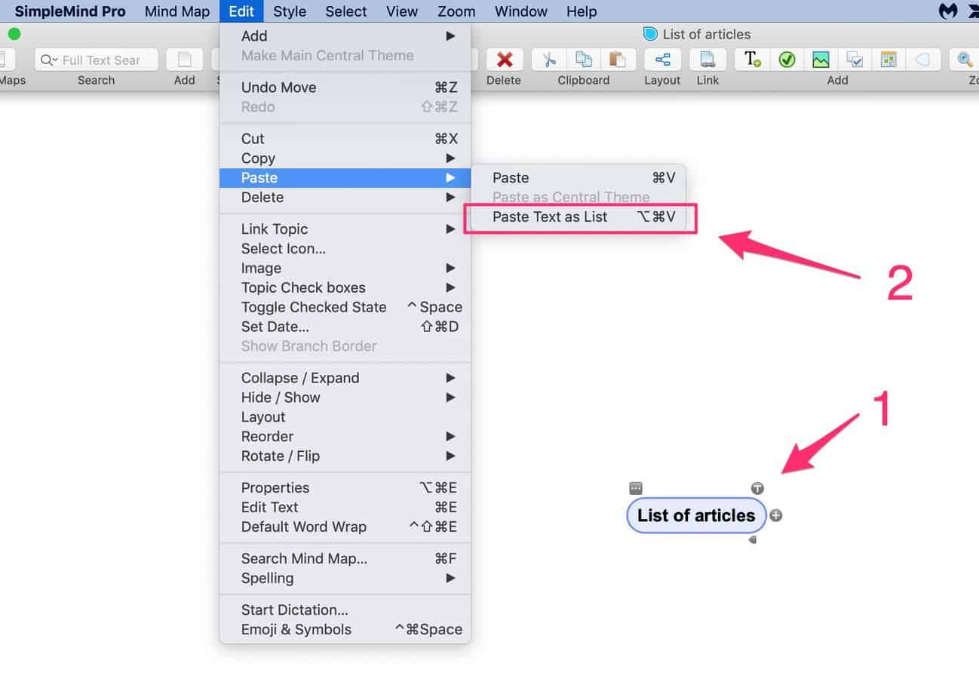
Task: Click the Add image icon in toolbar
Action: pyautogui.click(x=821, y=60)
